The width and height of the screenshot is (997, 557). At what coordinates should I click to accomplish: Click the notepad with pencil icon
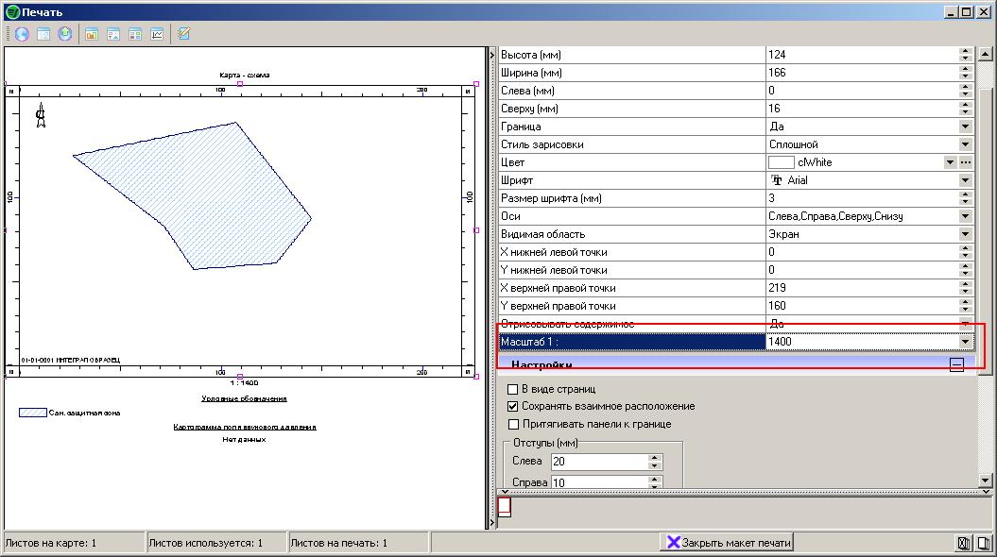[x=184, y=34]
